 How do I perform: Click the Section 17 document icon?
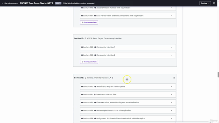(x=85, y=38)
